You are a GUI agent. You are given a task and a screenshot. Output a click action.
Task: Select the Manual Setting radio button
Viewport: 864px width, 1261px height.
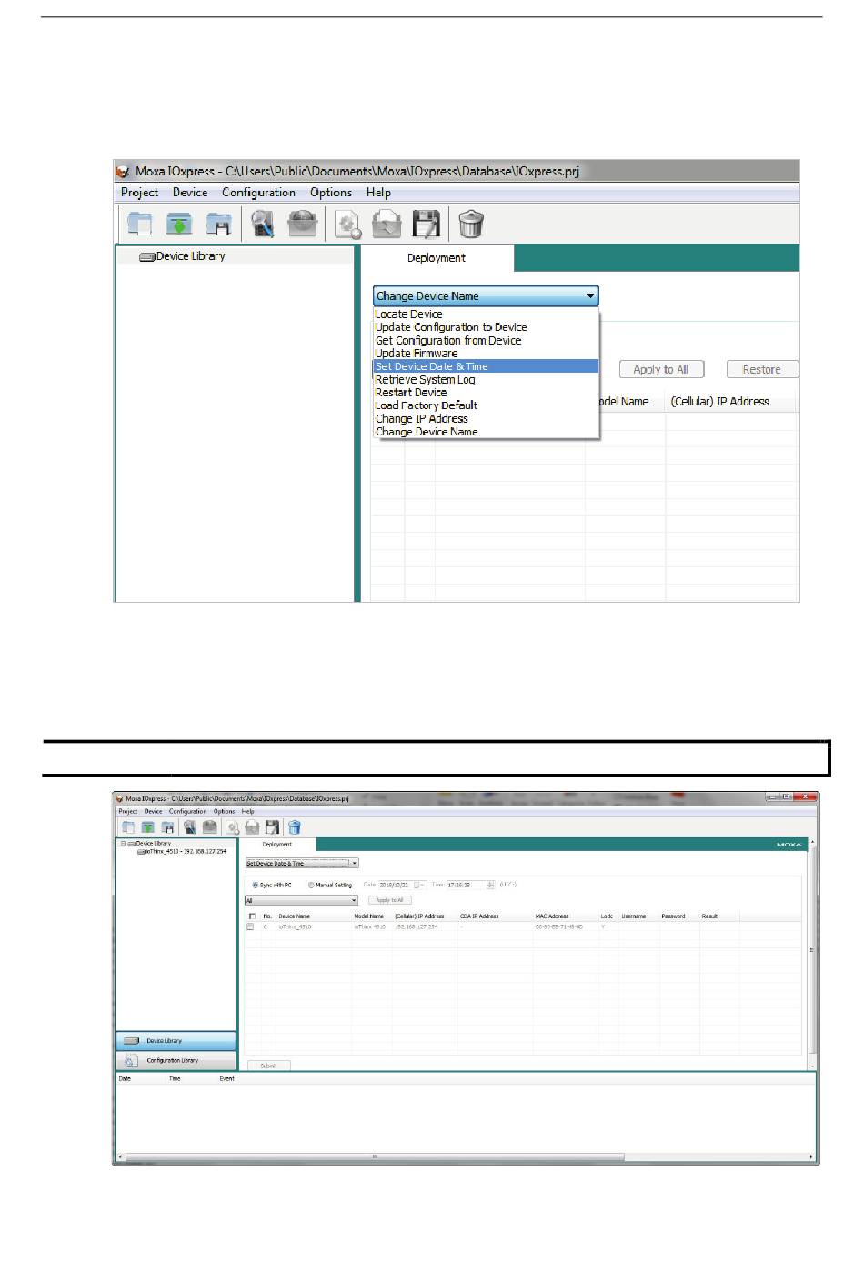click(311, 885)
